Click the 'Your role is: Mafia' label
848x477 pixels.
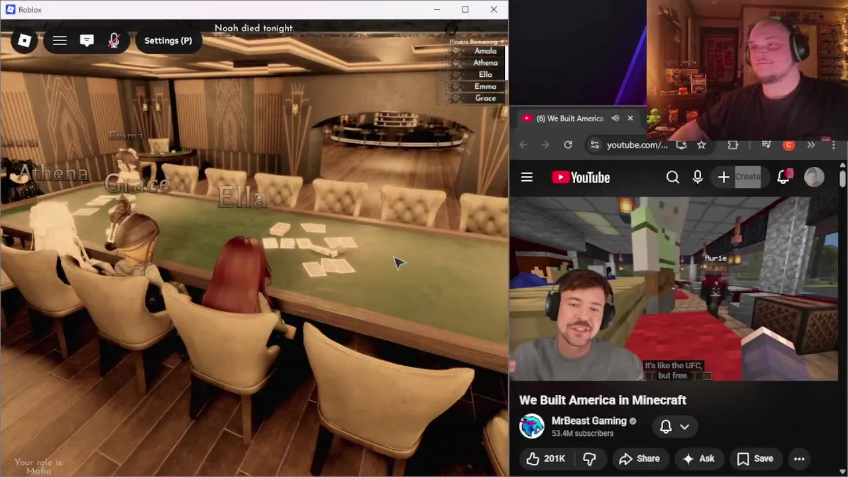point(38,466)
